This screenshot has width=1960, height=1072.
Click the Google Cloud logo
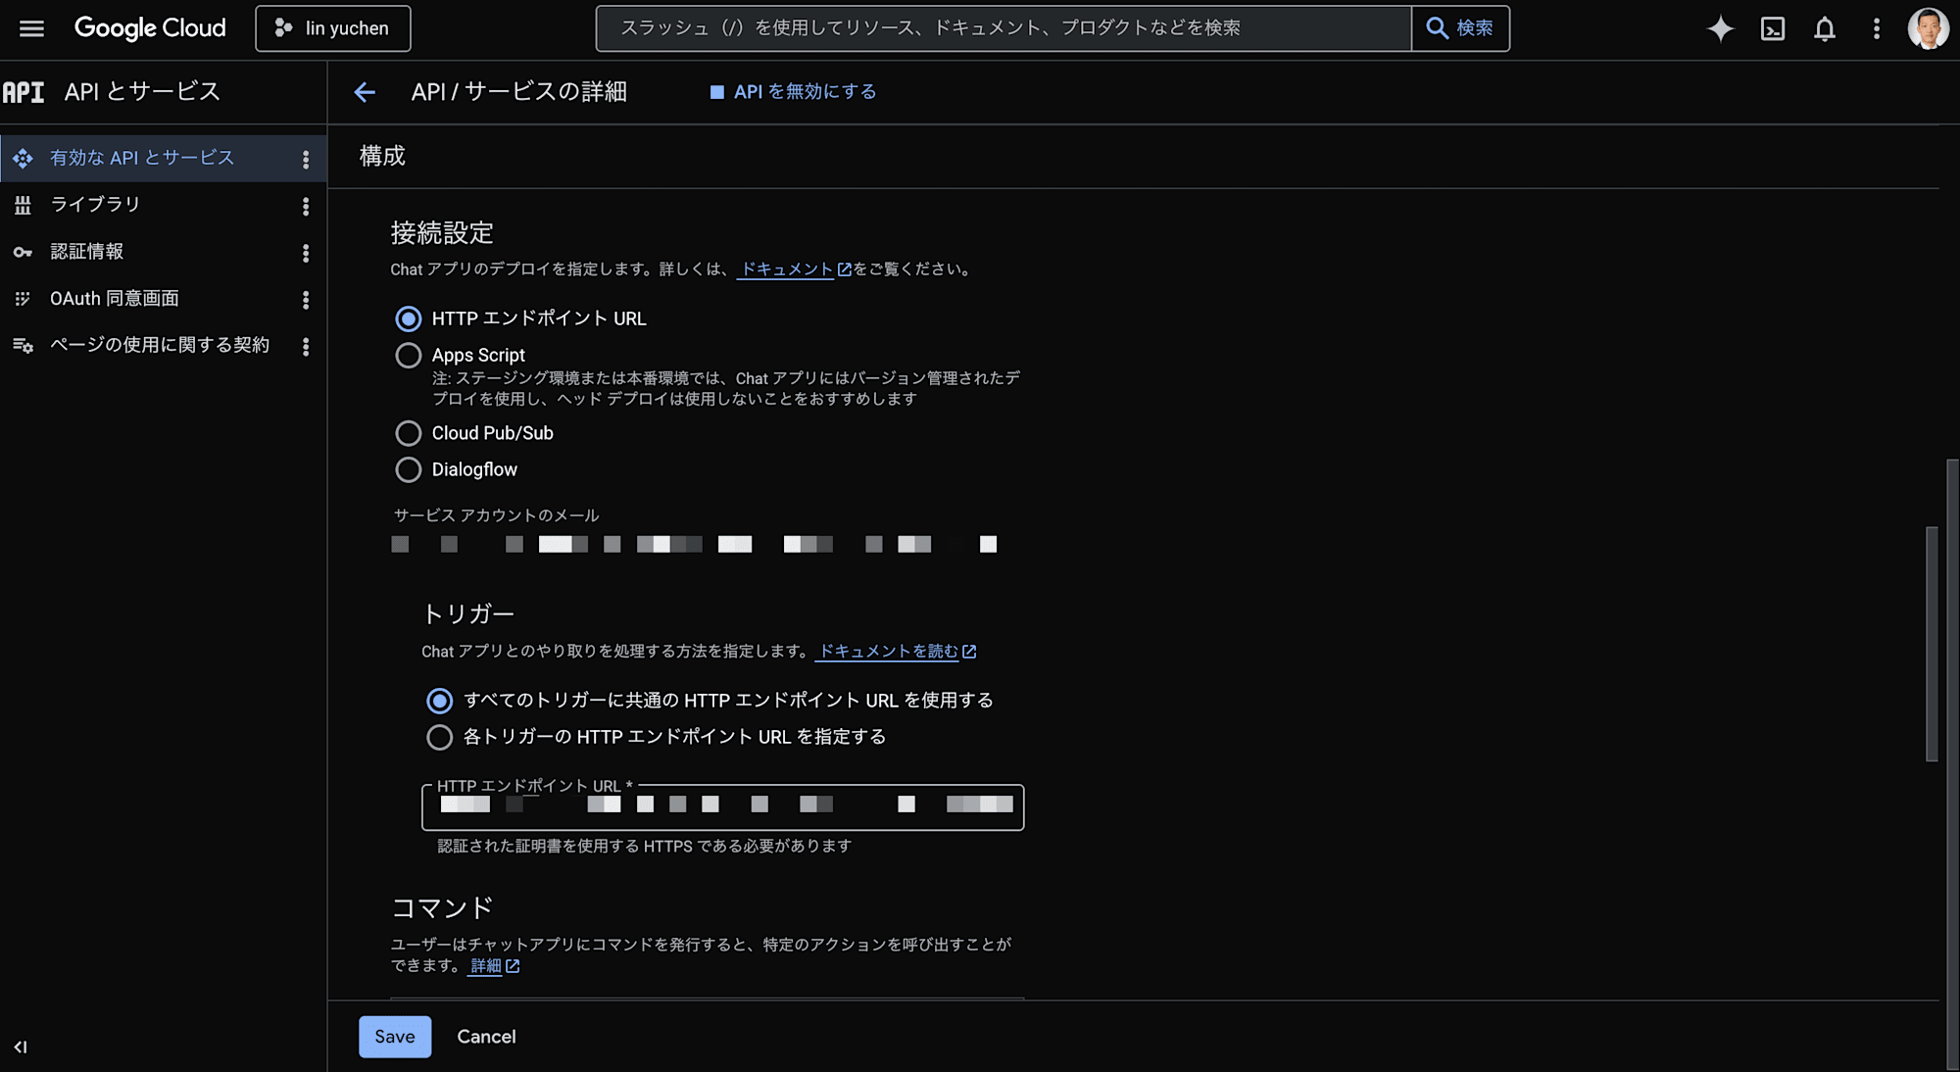coord(150,28)
